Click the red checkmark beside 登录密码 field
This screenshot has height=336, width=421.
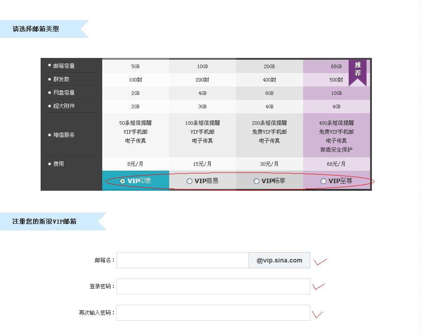tap(318, 287)
